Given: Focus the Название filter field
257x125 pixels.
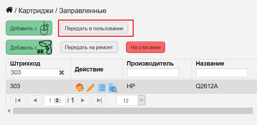Looking at the screenshot, I should [x=222, y=72].
